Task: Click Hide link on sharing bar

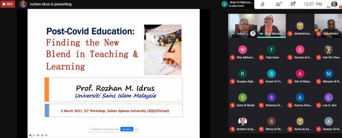Action: point(136,129)
